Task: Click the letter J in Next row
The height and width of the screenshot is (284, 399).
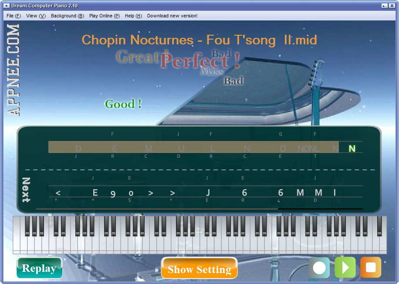Action: pyautogui.click(x=208, y=193)
